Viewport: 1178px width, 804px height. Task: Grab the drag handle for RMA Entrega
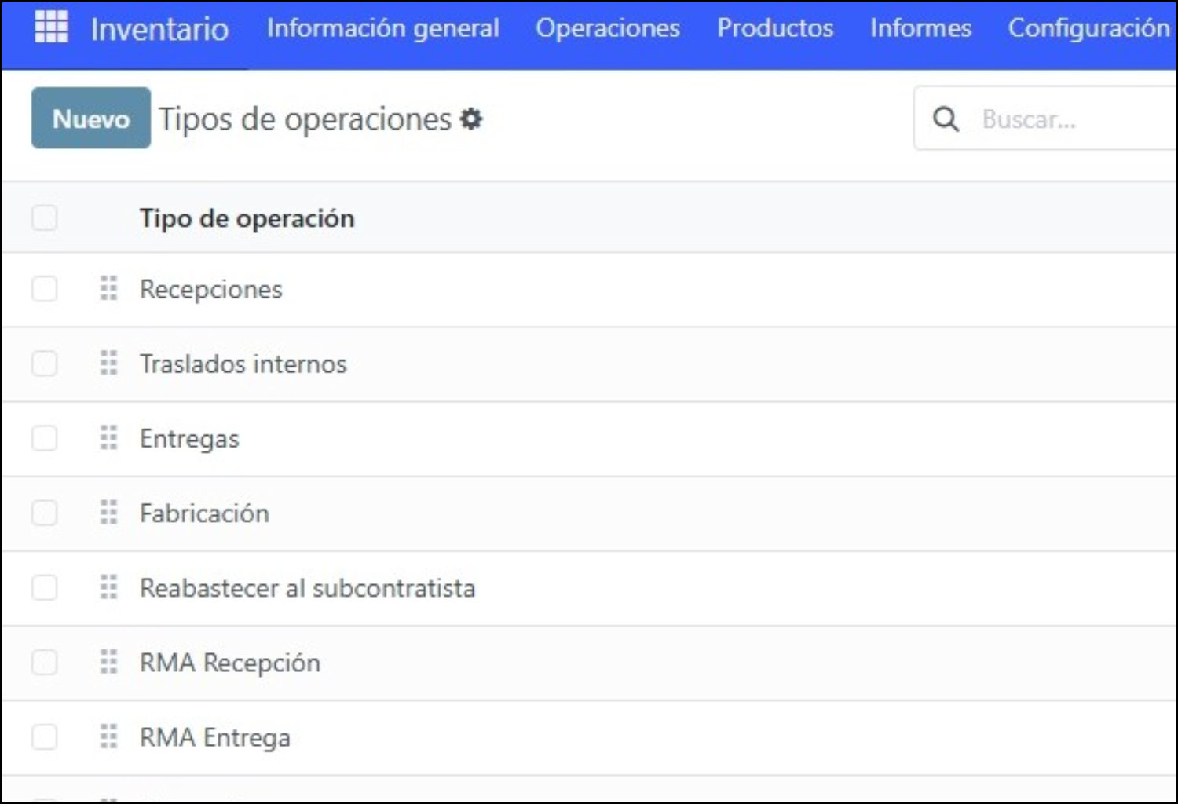click(109, 737)
